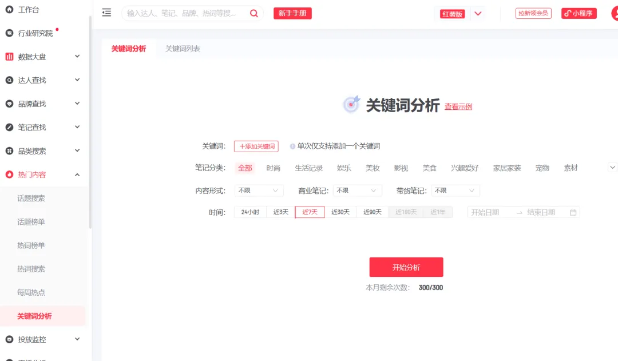Image resolution: width=618 pixels, height=361 pixels.
Task: Open the 达人查找 influencer search icon
Action: pos(9,80)
